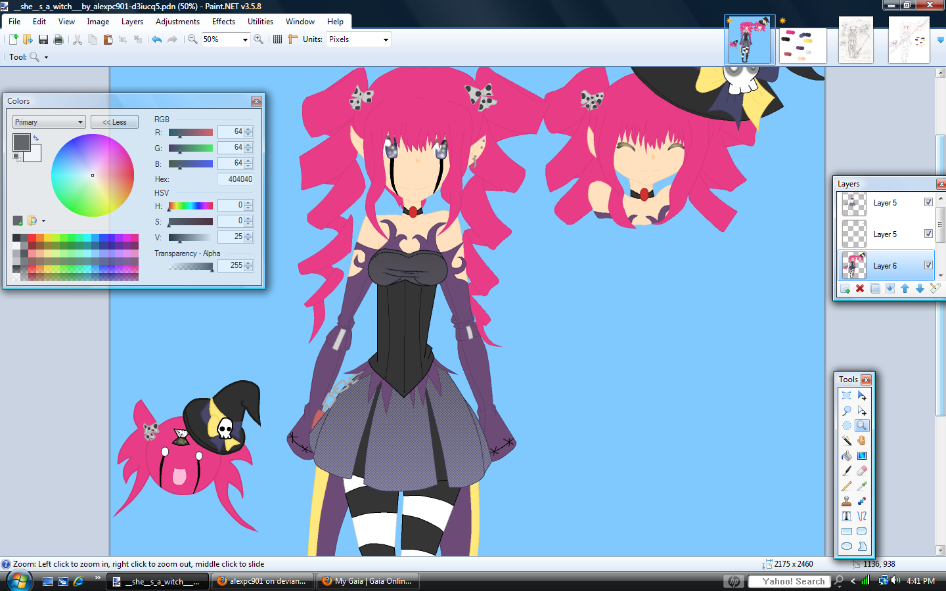Move layer down with blue arrow
Viewport: 946px width, 591px height.
[x=920, y=288]
